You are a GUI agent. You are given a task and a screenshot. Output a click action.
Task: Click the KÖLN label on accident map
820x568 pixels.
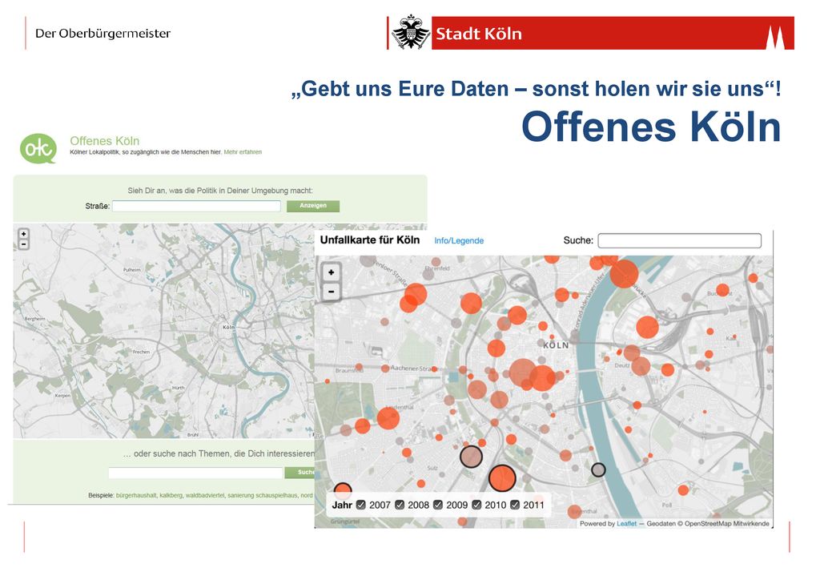point(556,345)
